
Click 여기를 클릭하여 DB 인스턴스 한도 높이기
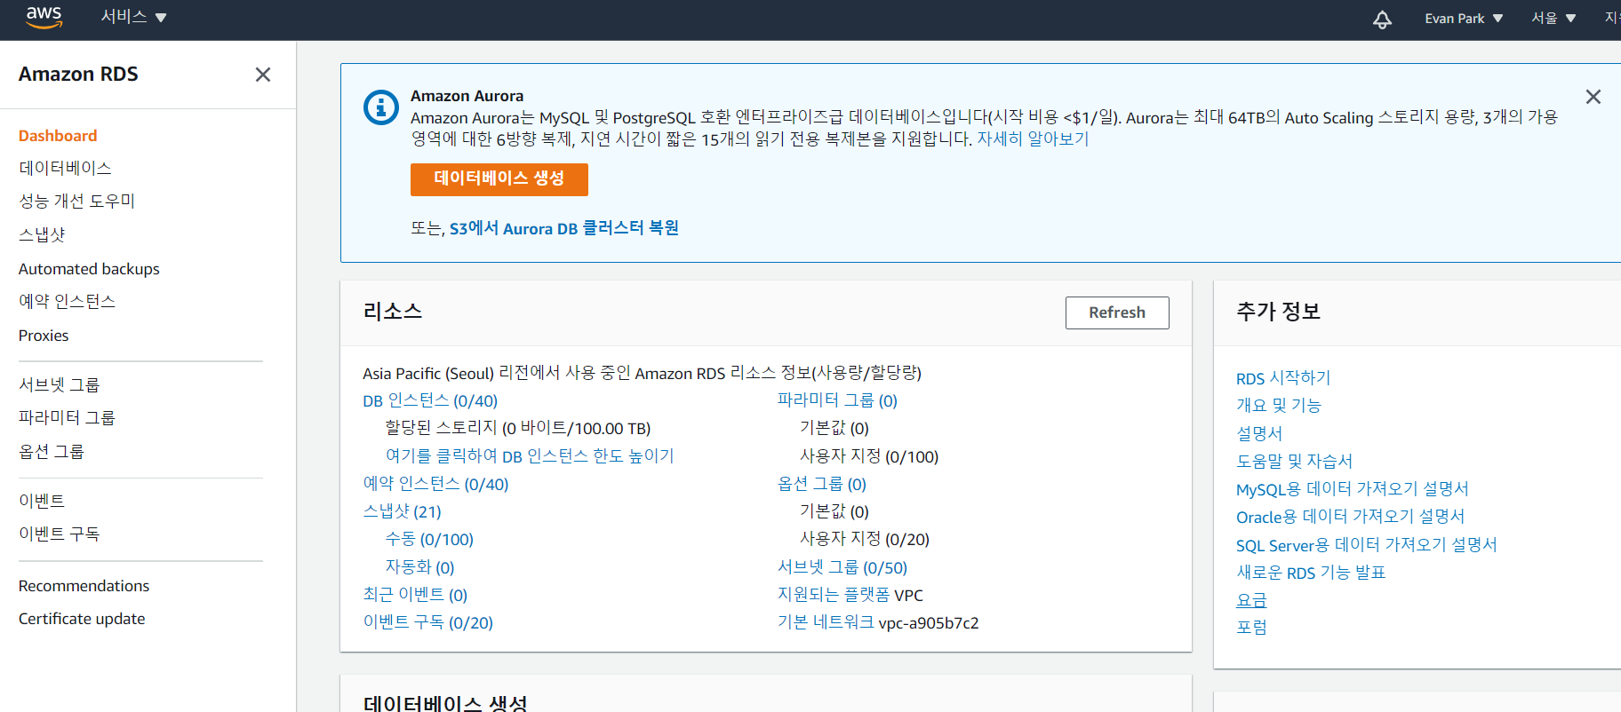point(530,456)
